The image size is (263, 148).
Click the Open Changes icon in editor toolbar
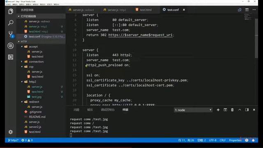tap(240, 10)
